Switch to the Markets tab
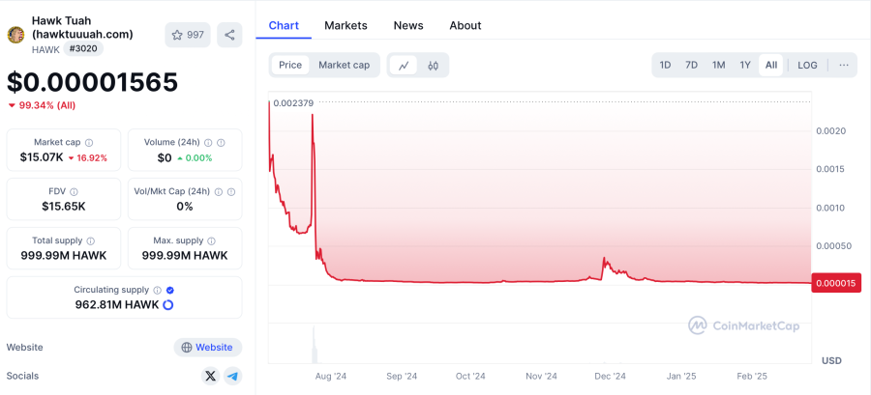 coord(345,25)
